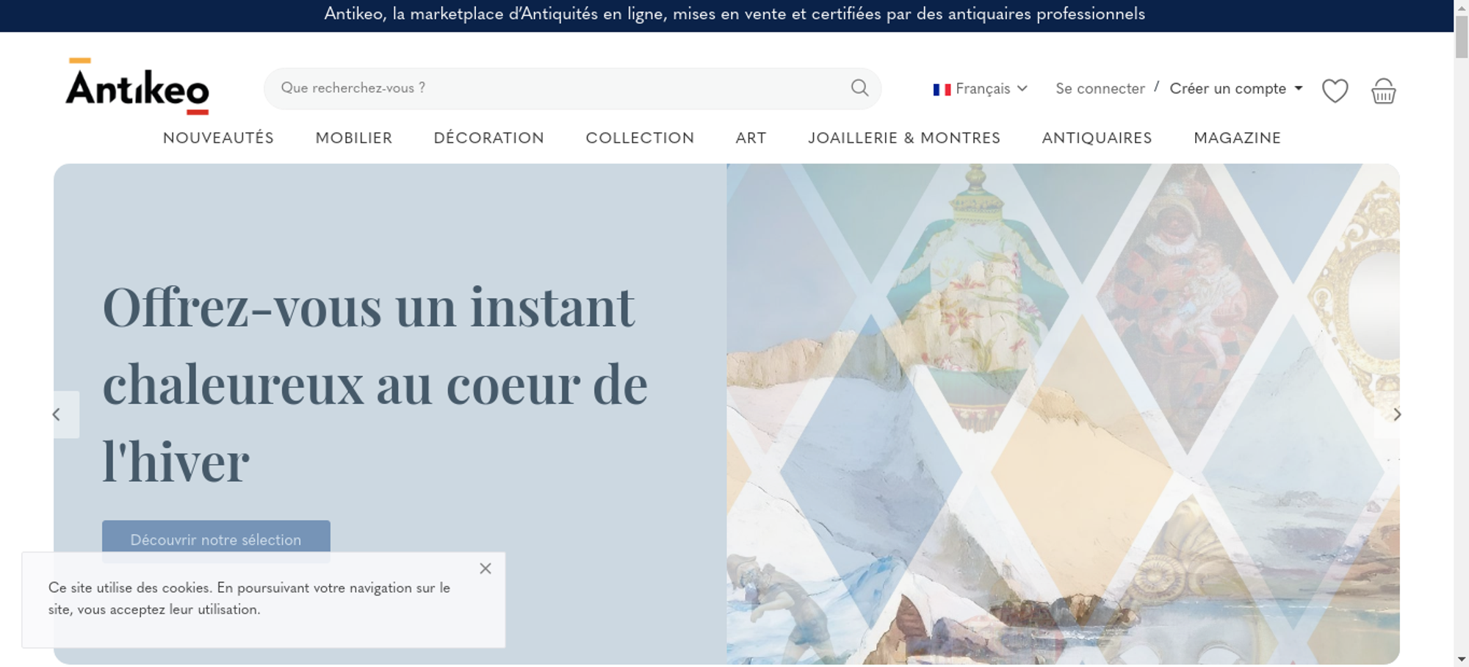This screenshot has height=667, width=1469.
Task: Expand the Français language dropdown
Action: (981, 89)
